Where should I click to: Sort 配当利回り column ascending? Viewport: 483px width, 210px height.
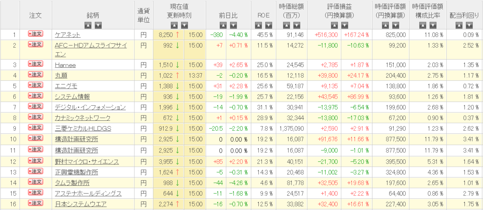tap(459, 25)
